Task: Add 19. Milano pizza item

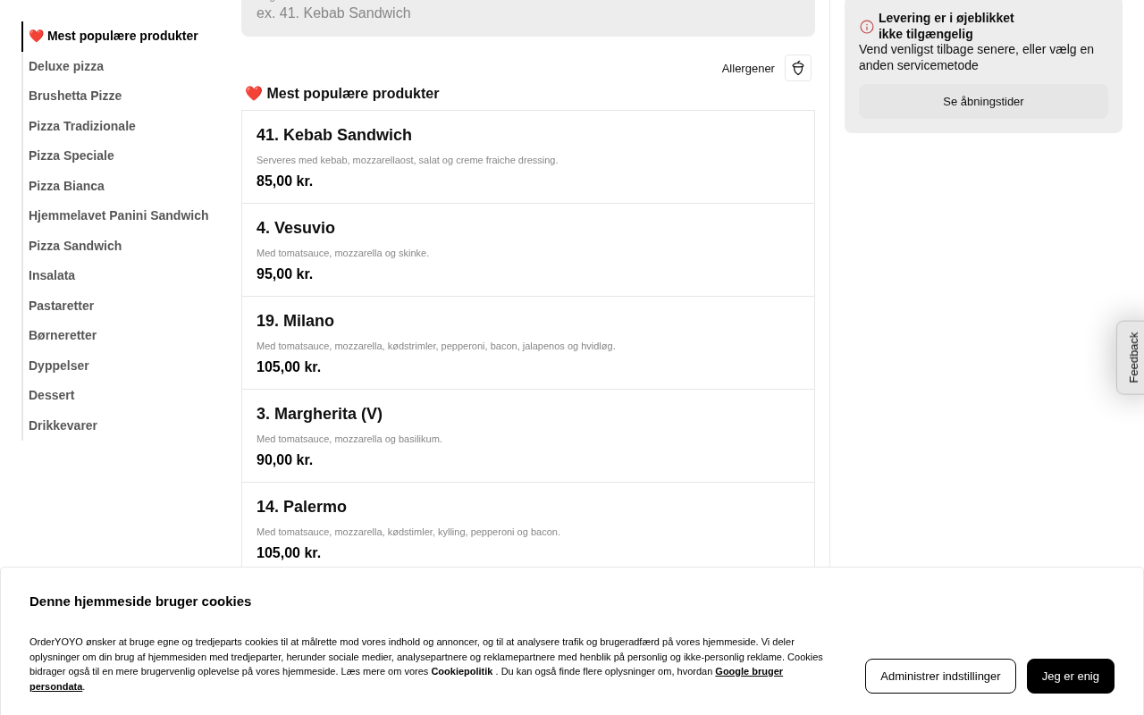Action: (x=527, y=343)
